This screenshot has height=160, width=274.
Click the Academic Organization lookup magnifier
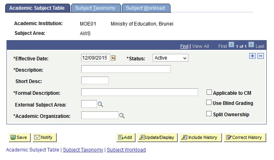[122, 115]
